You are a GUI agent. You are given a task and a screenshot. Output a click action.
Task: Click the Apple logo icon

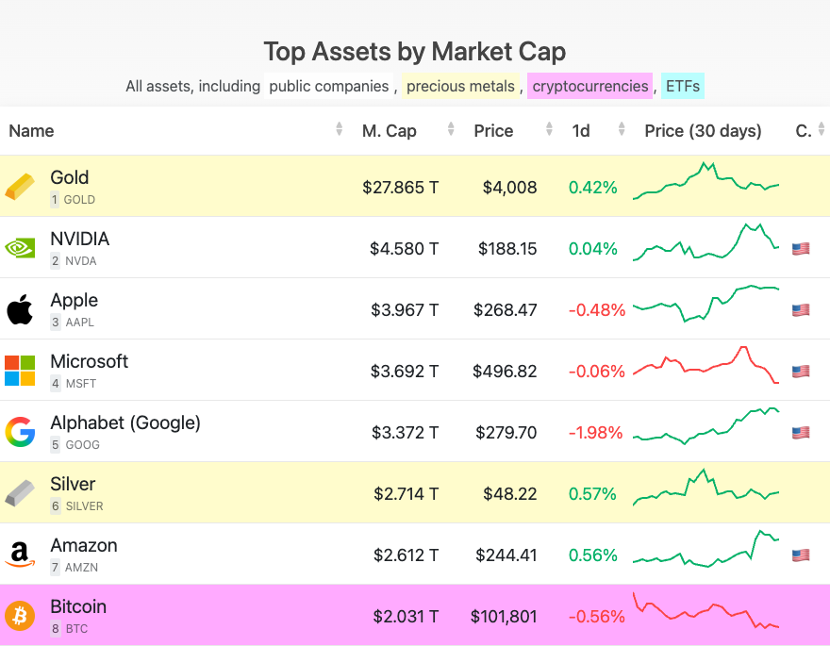[20, 309]
